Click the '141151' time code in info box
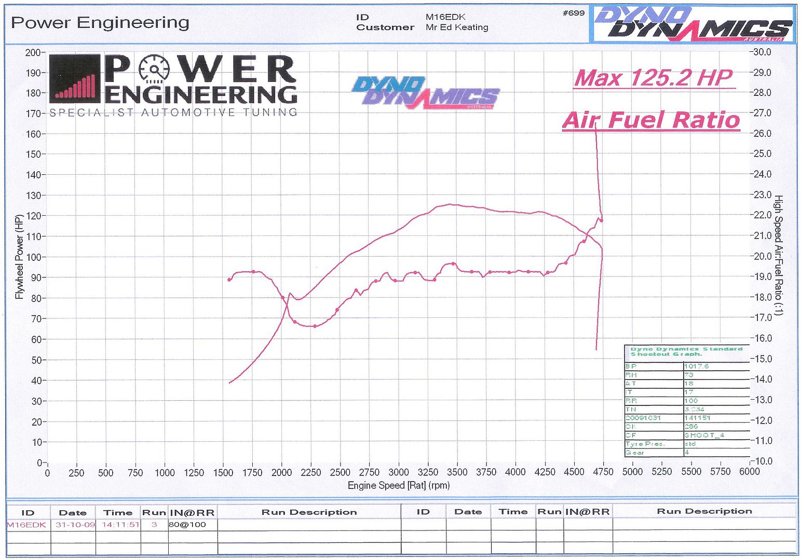The image size is (801, 560). pyautogui.click(x=697, y=418)
